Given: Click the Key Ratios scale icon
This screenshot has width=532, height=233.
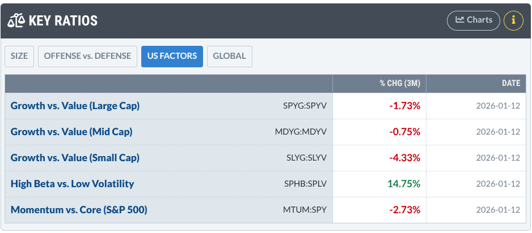Looking at the screenshot, I should point(16,20).
